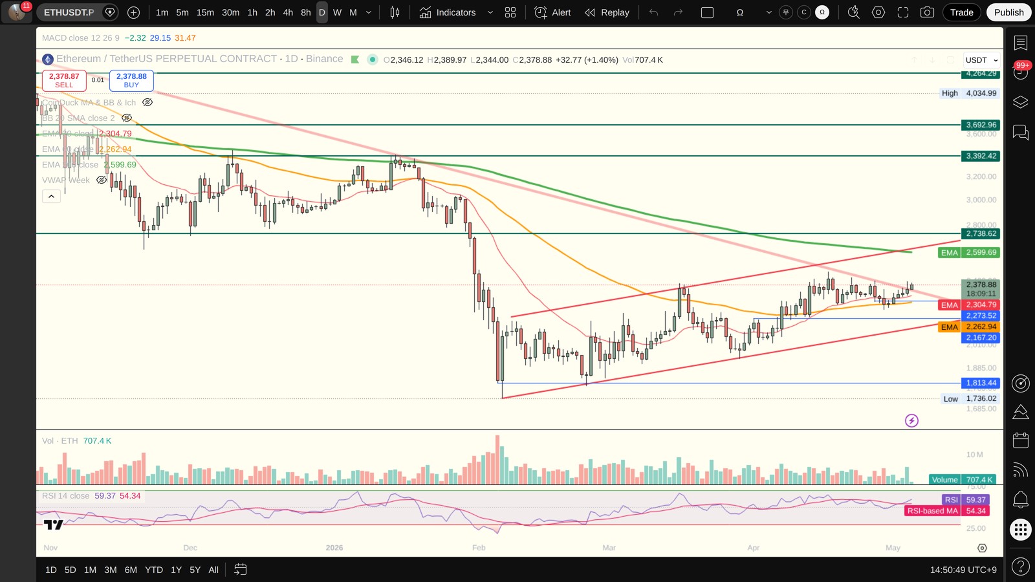1035x582 pixels.
Task: Click the blue BUY 2,378.88 button
Action: click(x=131, y=80)
